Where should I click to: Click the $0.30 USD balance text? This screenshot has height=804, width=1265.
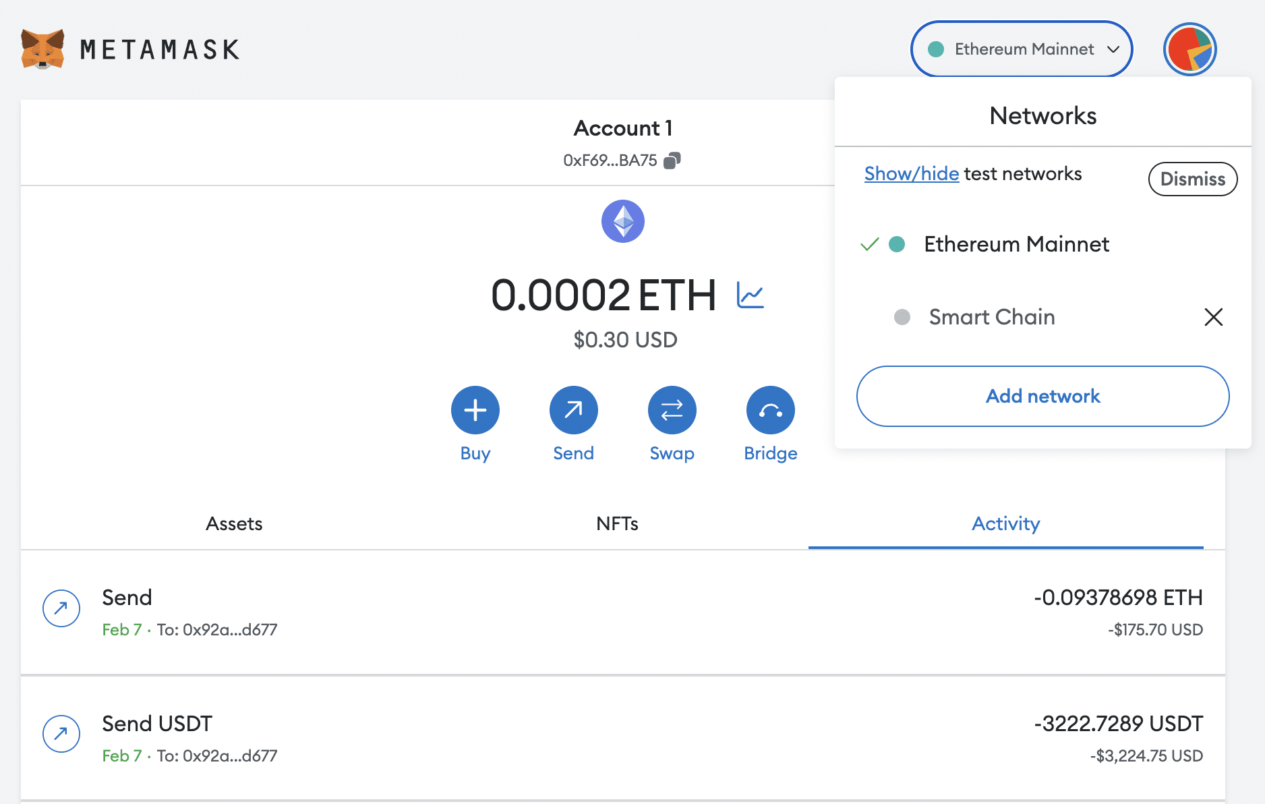click(625, 339)
